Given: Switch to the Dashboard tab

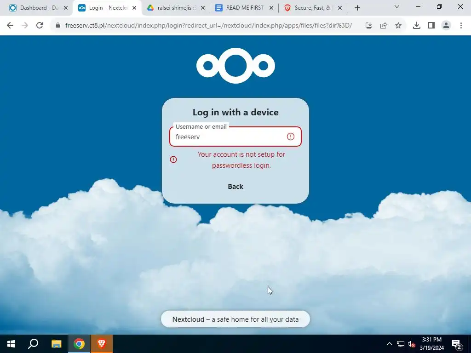Looking at the screenshot, I should point(39,8).
